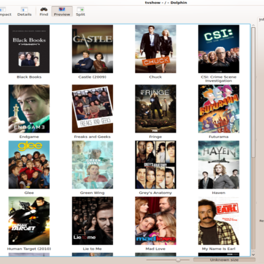Select the Mad Love poster
The height and width of the screenshot is (264, 264).
tap(156, 221)
